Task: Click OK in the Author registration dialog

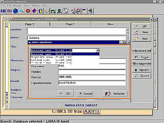Action: click(66, 93)
